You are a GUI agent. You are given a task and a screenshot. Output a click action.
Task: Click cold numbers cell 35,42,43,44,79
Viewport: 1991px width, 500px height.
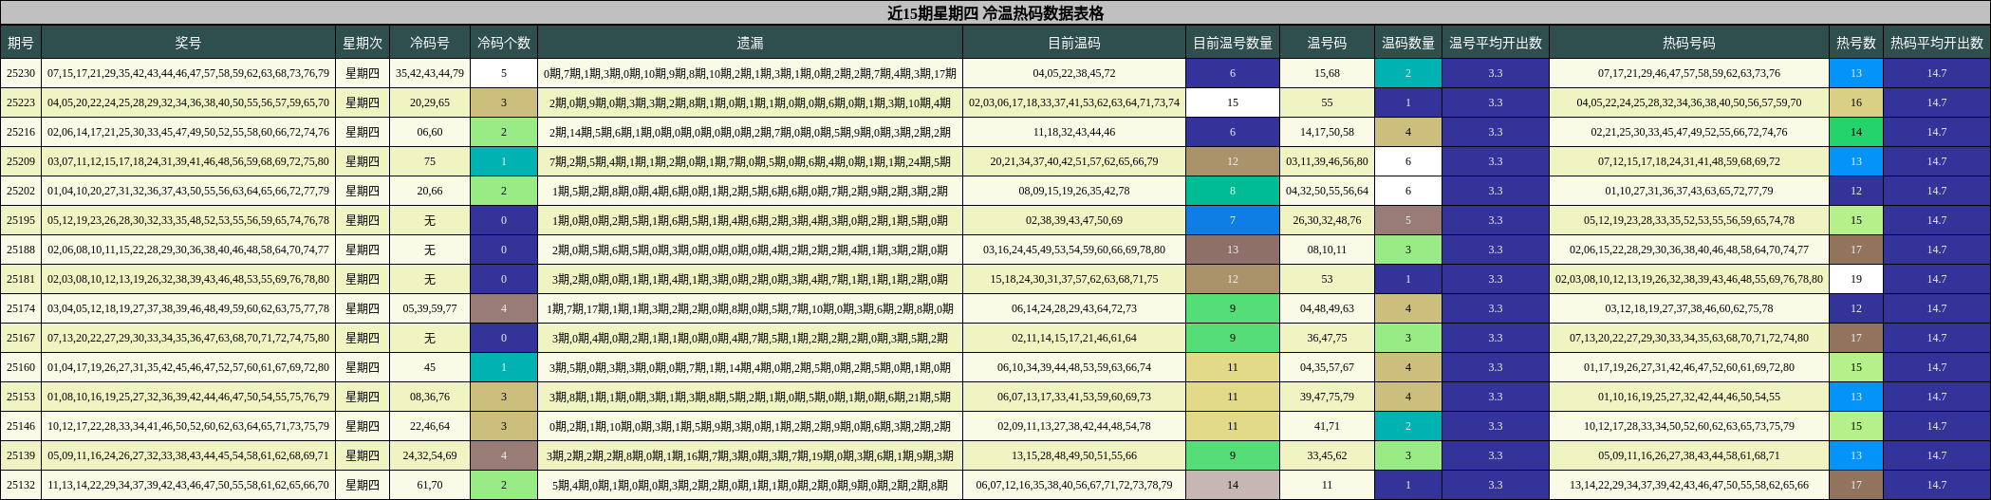(430, 73)
